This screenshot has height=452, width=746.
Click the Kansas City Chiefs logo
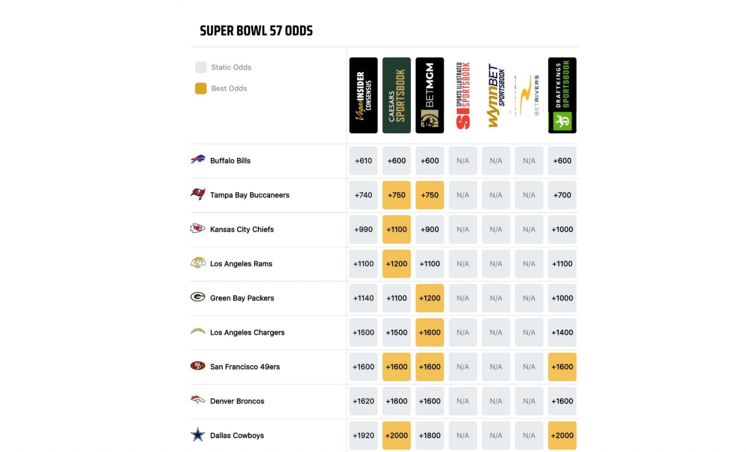coord(198,229)
